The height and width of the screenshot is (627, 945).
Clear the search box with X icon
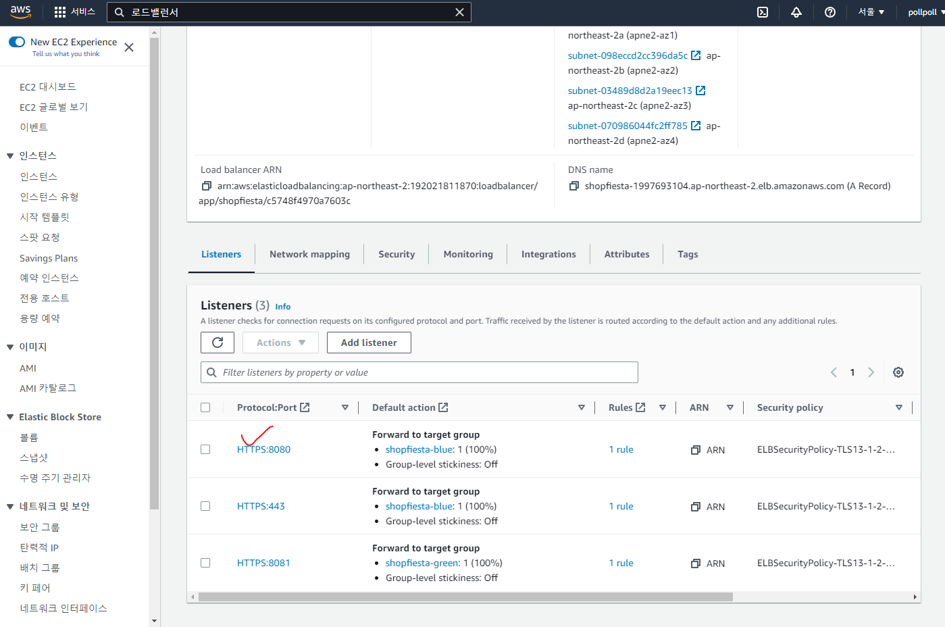click(459, 12)
